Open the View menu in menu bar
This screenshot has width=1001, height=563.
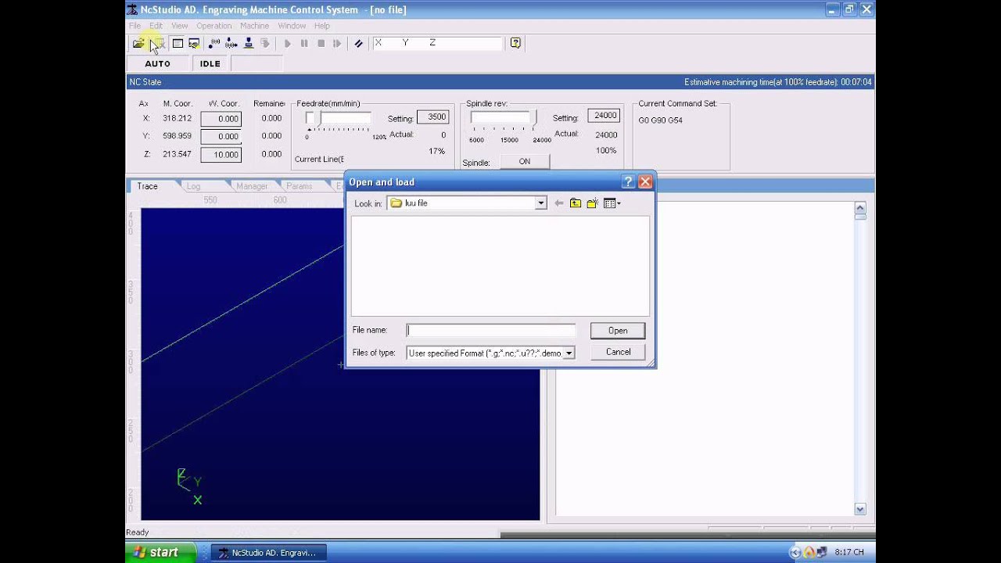(180, 26)
